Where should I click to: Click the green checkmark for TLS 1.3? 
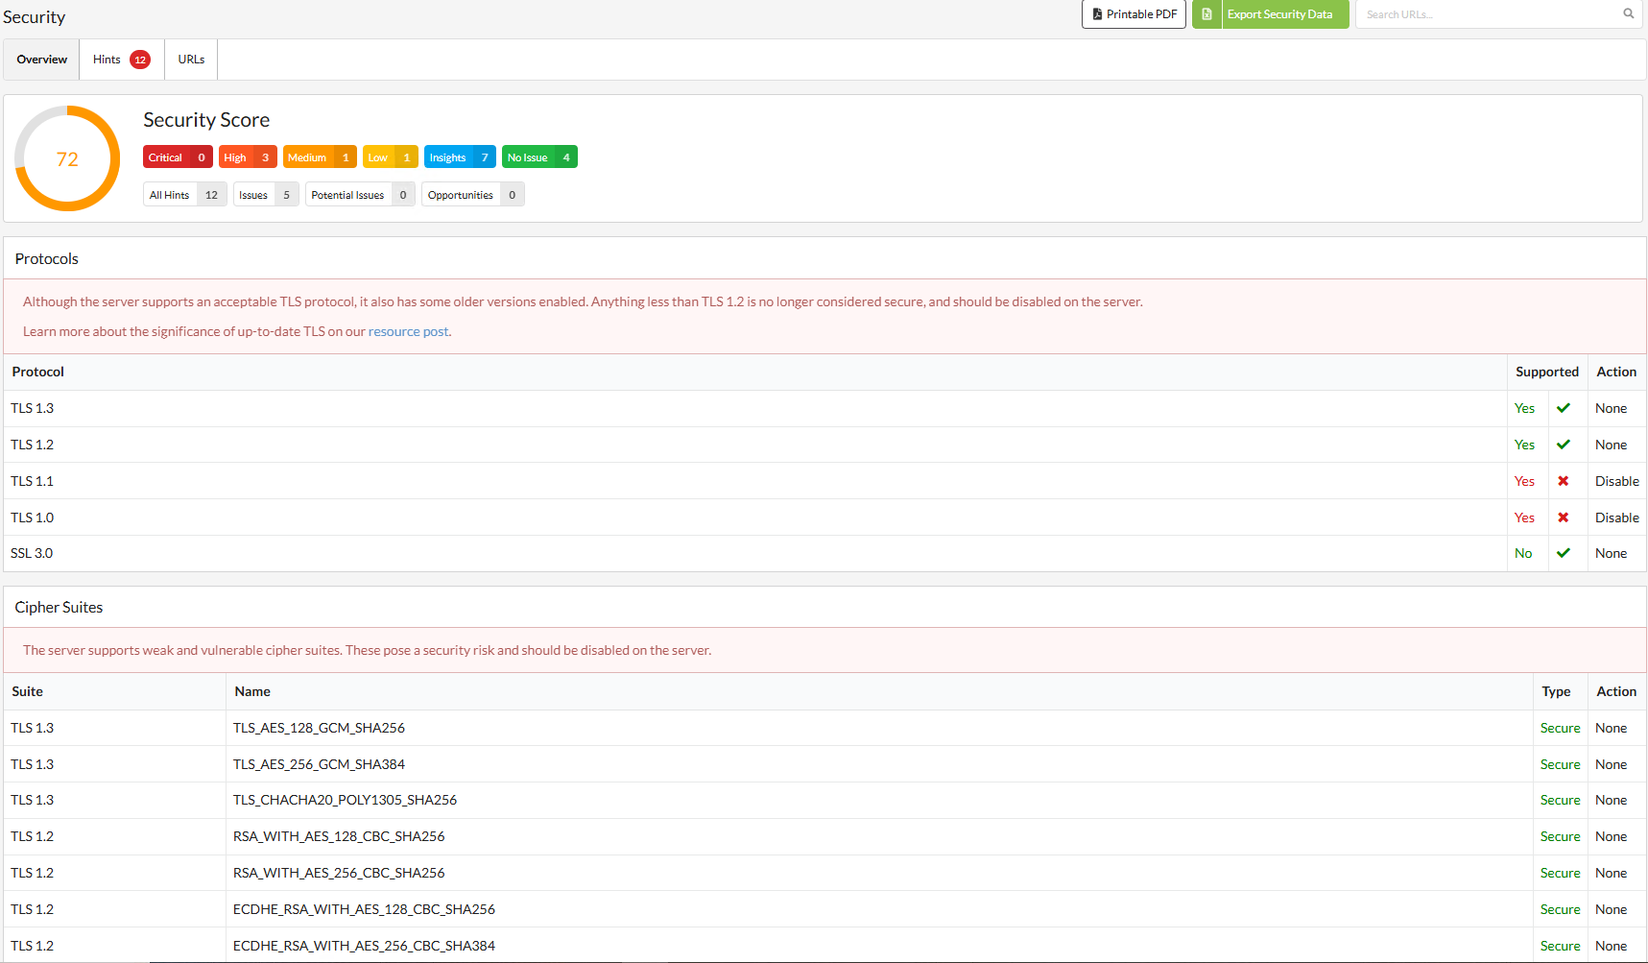(x=1564, y=408)
